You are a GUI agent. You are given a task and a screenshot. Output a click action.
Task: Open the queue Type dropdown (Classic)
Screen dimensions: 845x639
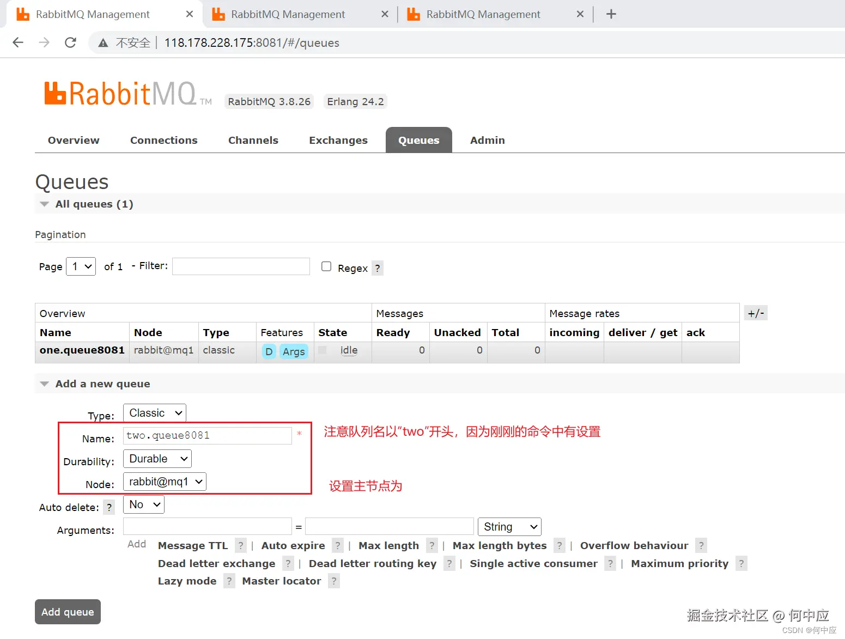[155, 413]
